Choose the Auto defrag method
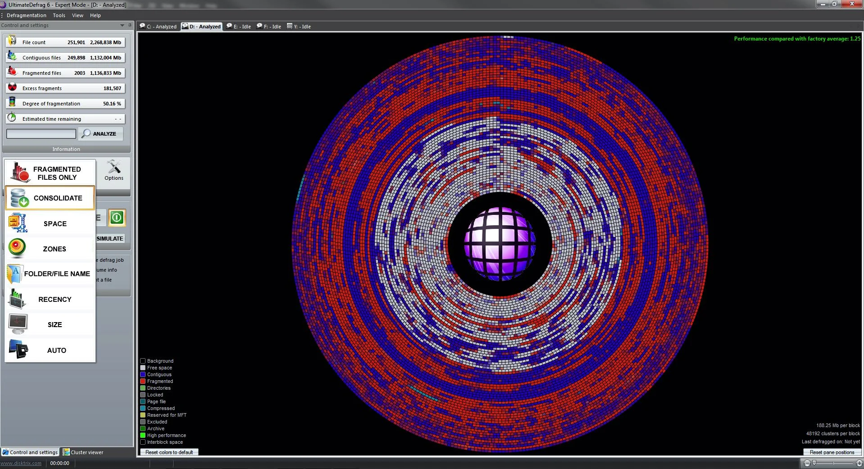This screenshot has height=469, width=864. point(50,350)
